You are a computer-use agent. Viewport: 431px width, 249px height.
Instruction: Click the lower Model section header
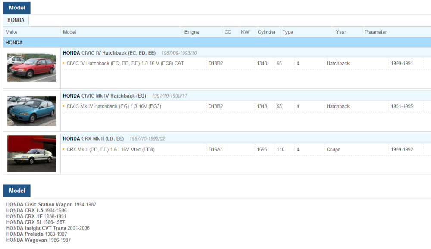[x=17, y=191]
